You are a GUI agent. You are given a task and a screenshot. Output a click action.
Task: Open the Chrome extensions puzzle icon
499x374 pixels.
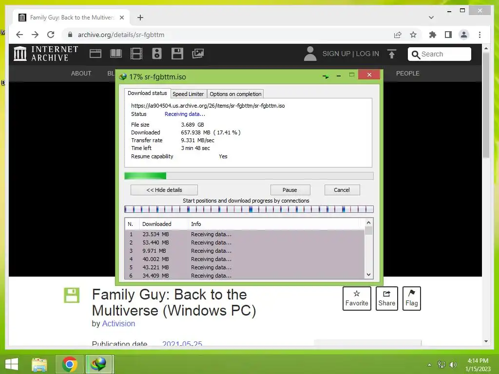tap(433, 35)
